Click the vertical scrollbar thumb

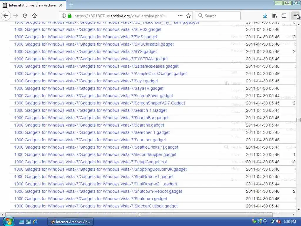click(x=299, y=120)
